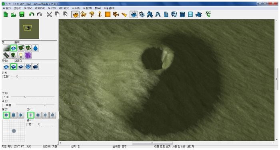Click the 0.50 increment value field
Screen dimensions: 280x150
coord(6,77)
